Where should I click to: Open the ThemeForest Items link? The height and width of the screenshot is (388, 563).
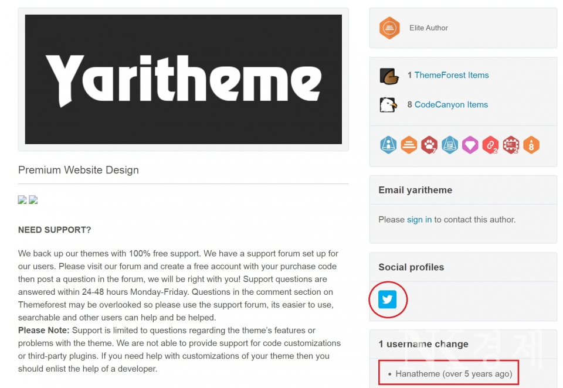(x=451, y=75)
